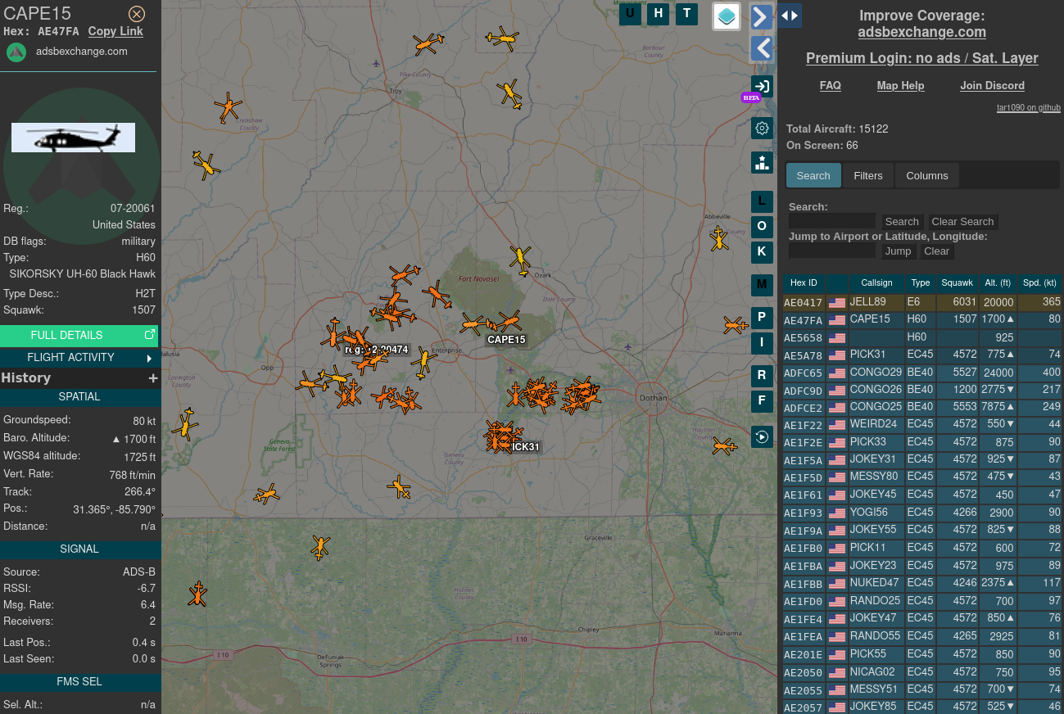1064x714 pixels.
Task: Click the helicopter southwest of Geneva State Forest
Action: [x=267, y=494]
